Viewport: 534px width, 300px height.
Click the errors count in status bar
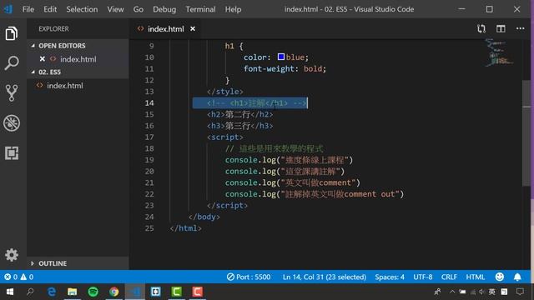(x=11, y=277)
